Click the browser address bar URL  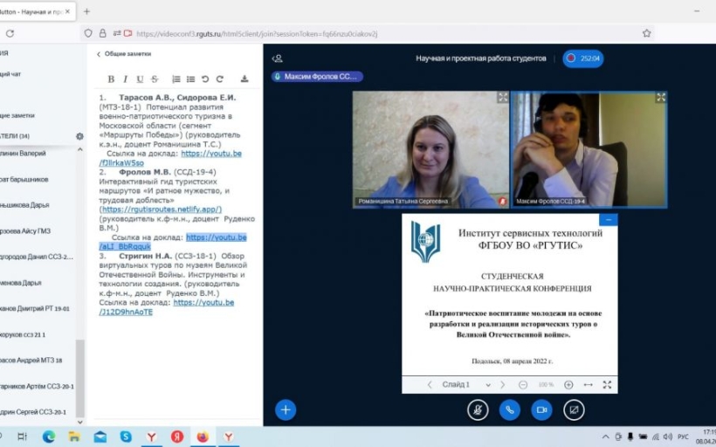[257, 34]
